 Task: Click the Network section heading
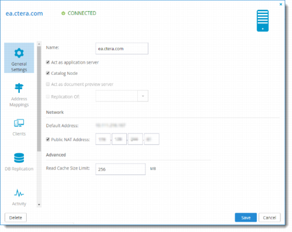55,112
